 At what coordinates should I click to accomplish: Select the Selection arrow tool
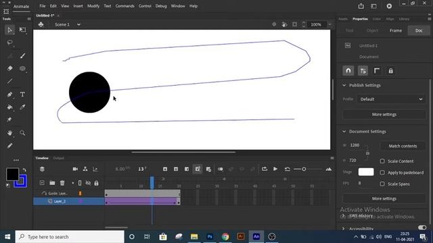pos(9,30)
